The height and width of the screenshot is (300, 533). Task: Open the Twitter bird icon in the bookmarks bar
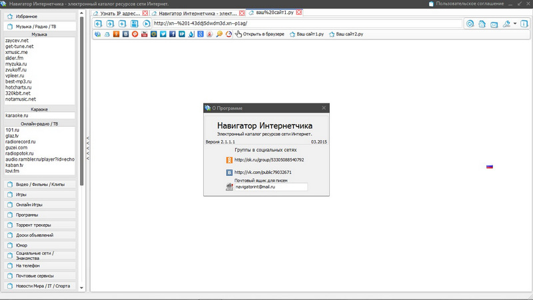coord(163,34)
